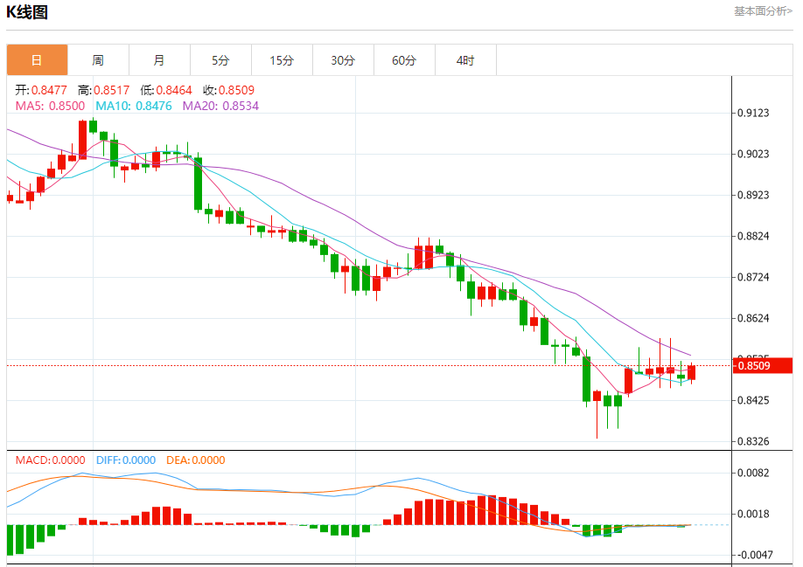Viewport: 803px width, 567px height.
Task: Click the red 0.8509 current price tag
Action: [763, 365]
